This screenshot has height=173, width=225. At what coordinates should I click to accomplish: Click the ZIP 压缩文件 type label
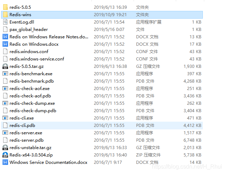pyautogui.click(x=148, y=155)
